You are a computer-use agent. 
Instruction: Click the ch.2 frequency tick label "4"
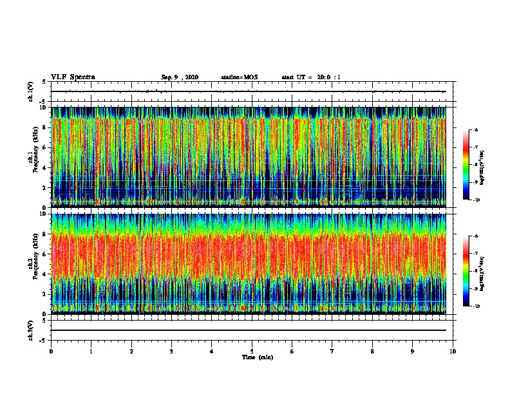pyautogui.click(x=44, y=274)
